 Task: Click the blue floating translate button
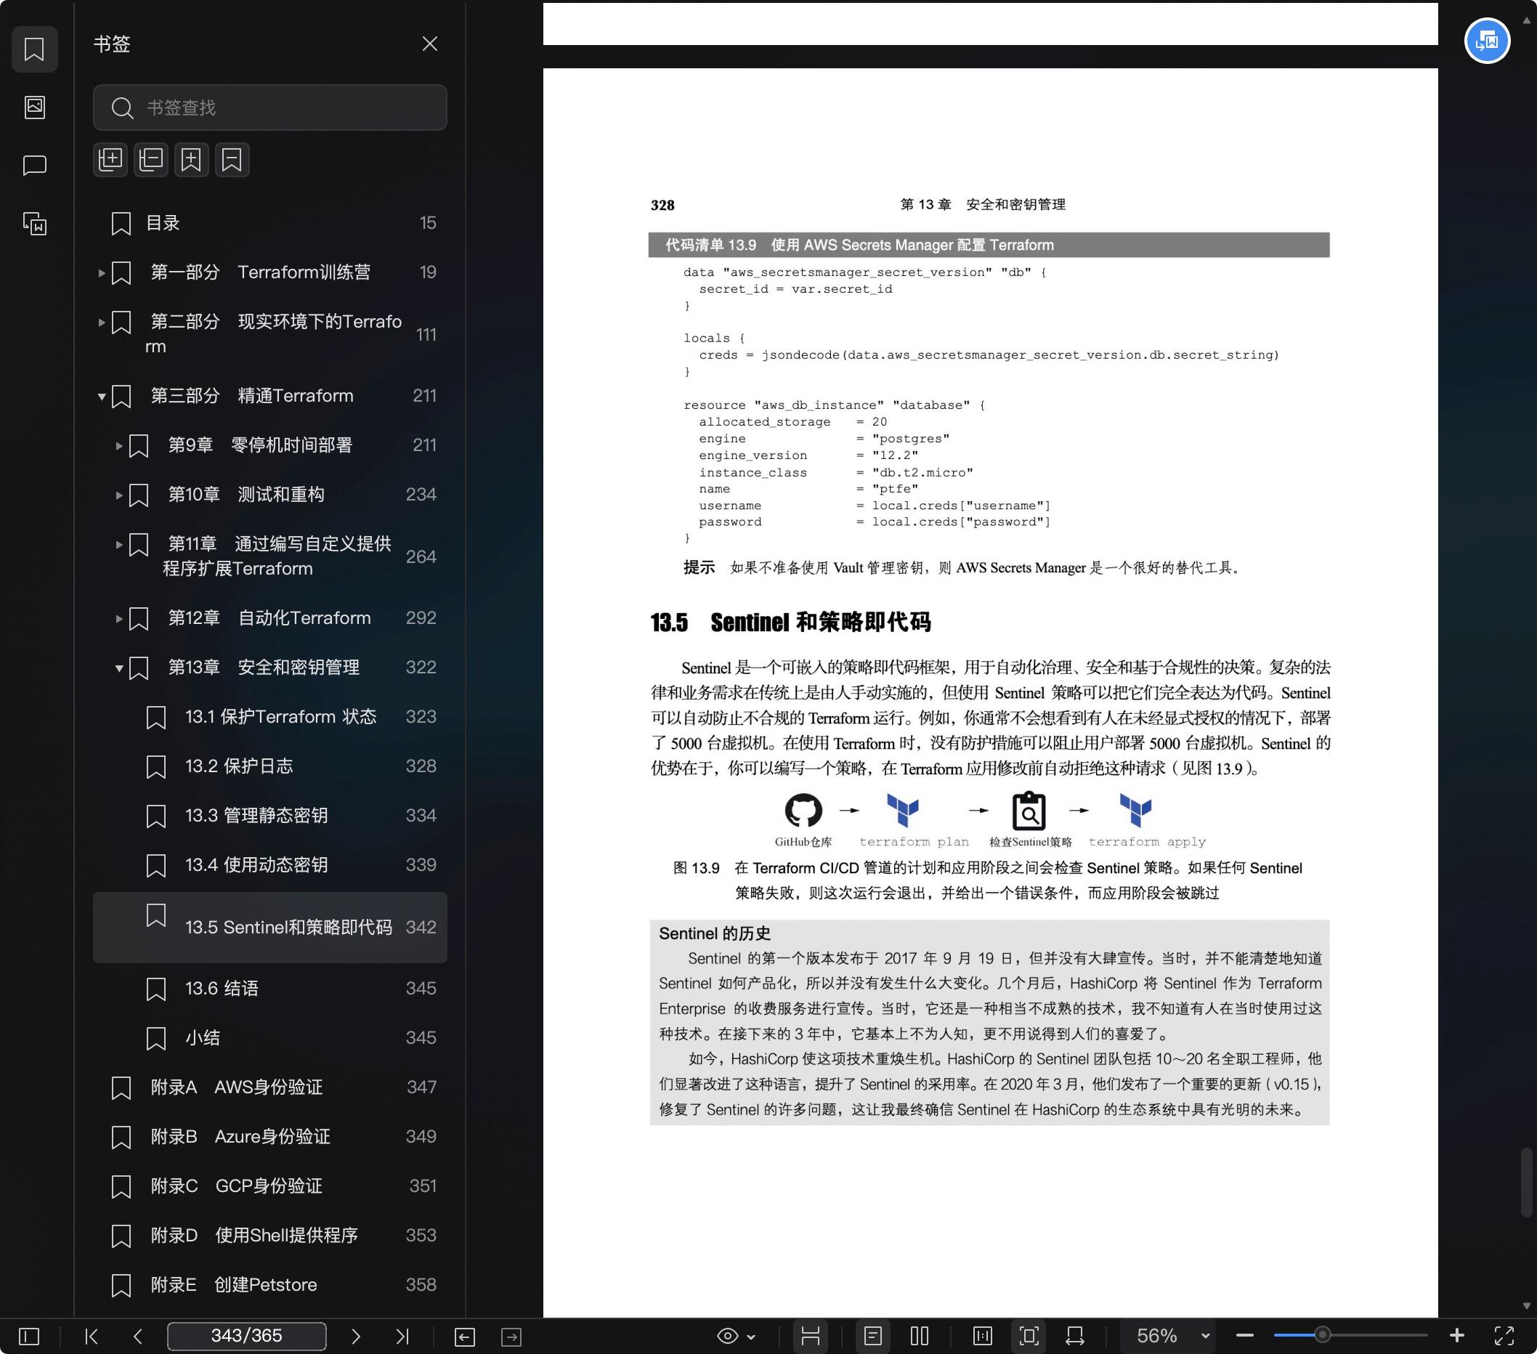1487,41
